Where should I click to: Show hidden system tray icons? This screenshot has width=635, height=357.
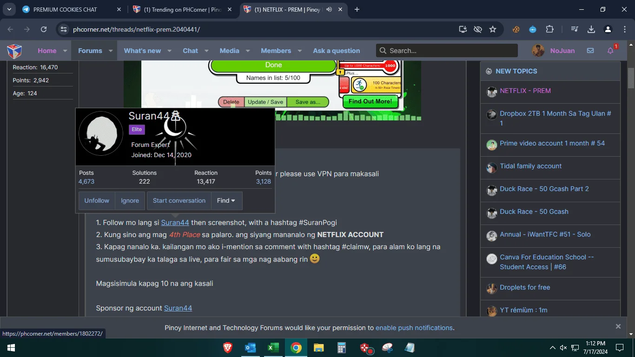pyautogui.click(x=552, y=348)
